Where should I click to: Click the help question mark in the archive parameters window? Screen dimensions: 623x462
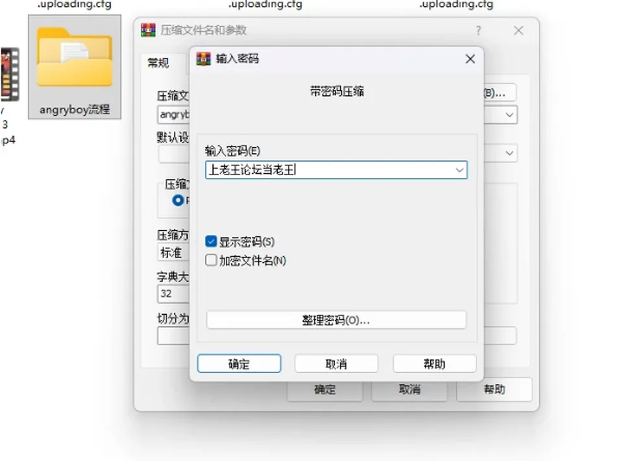click(478, 30)
